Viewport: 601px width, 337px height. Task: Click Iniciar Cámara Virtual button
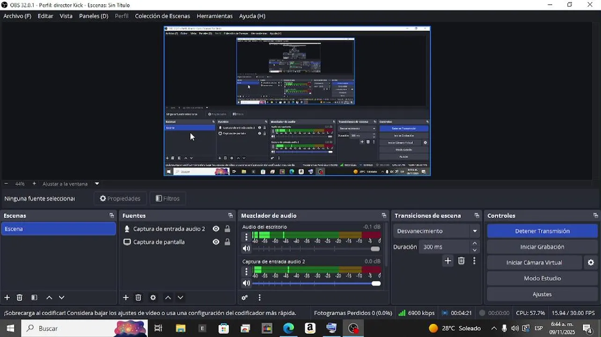pyautogui.click(x=534, y=263)
